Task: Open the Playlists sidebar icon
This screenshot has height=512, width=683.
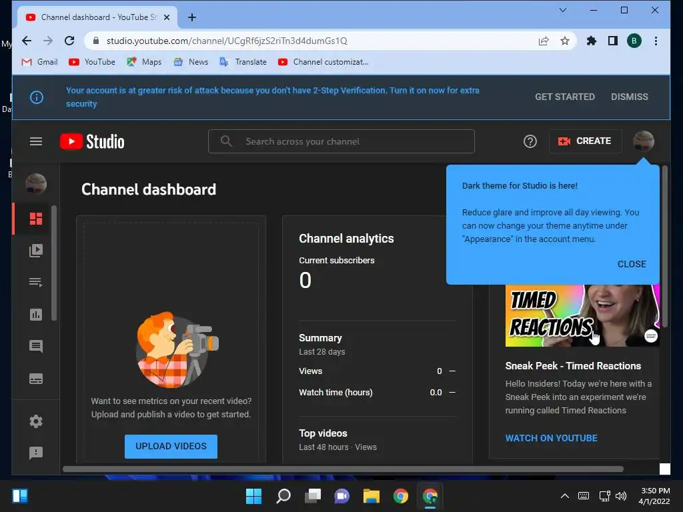Action: click(x=36, y=283)
